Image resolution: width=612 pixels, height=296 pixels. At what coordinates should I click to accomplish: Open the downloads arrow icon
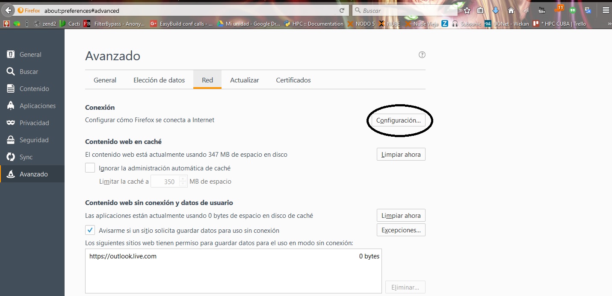point(496,11)
